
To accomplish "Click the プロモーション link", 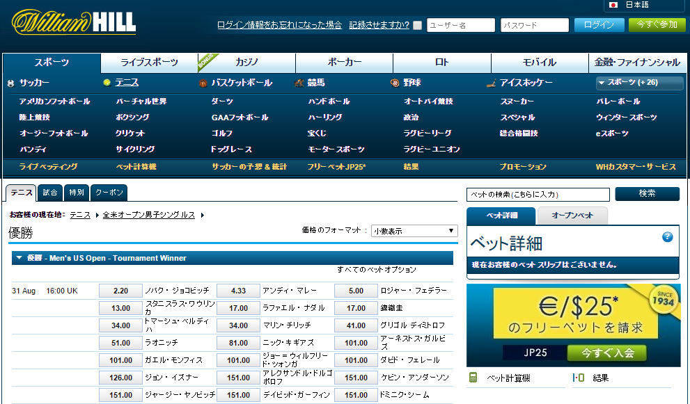I will (x=523, y=167).
